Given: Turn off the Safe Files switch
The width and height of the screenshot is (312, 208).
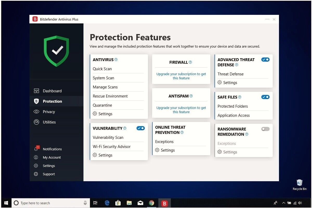Looking at the screenshot, I should click(265, 97).
